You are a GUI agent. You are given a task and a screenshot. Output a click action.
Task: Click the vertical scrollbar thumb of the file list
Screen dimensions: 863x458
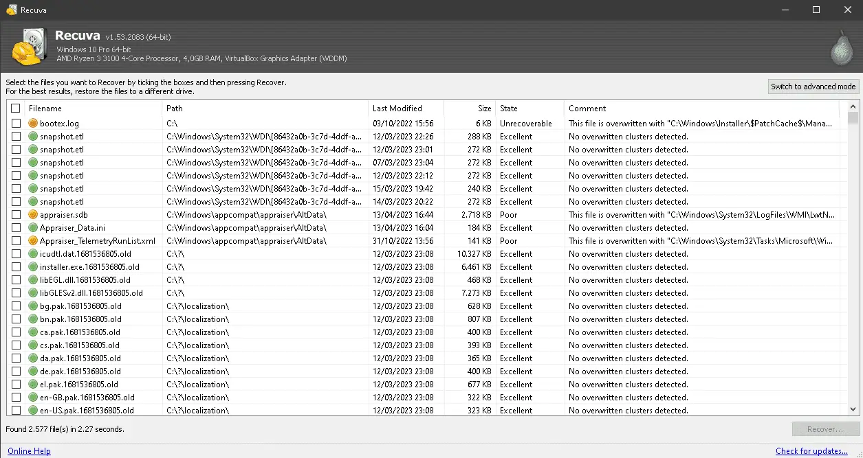(853, 118)
